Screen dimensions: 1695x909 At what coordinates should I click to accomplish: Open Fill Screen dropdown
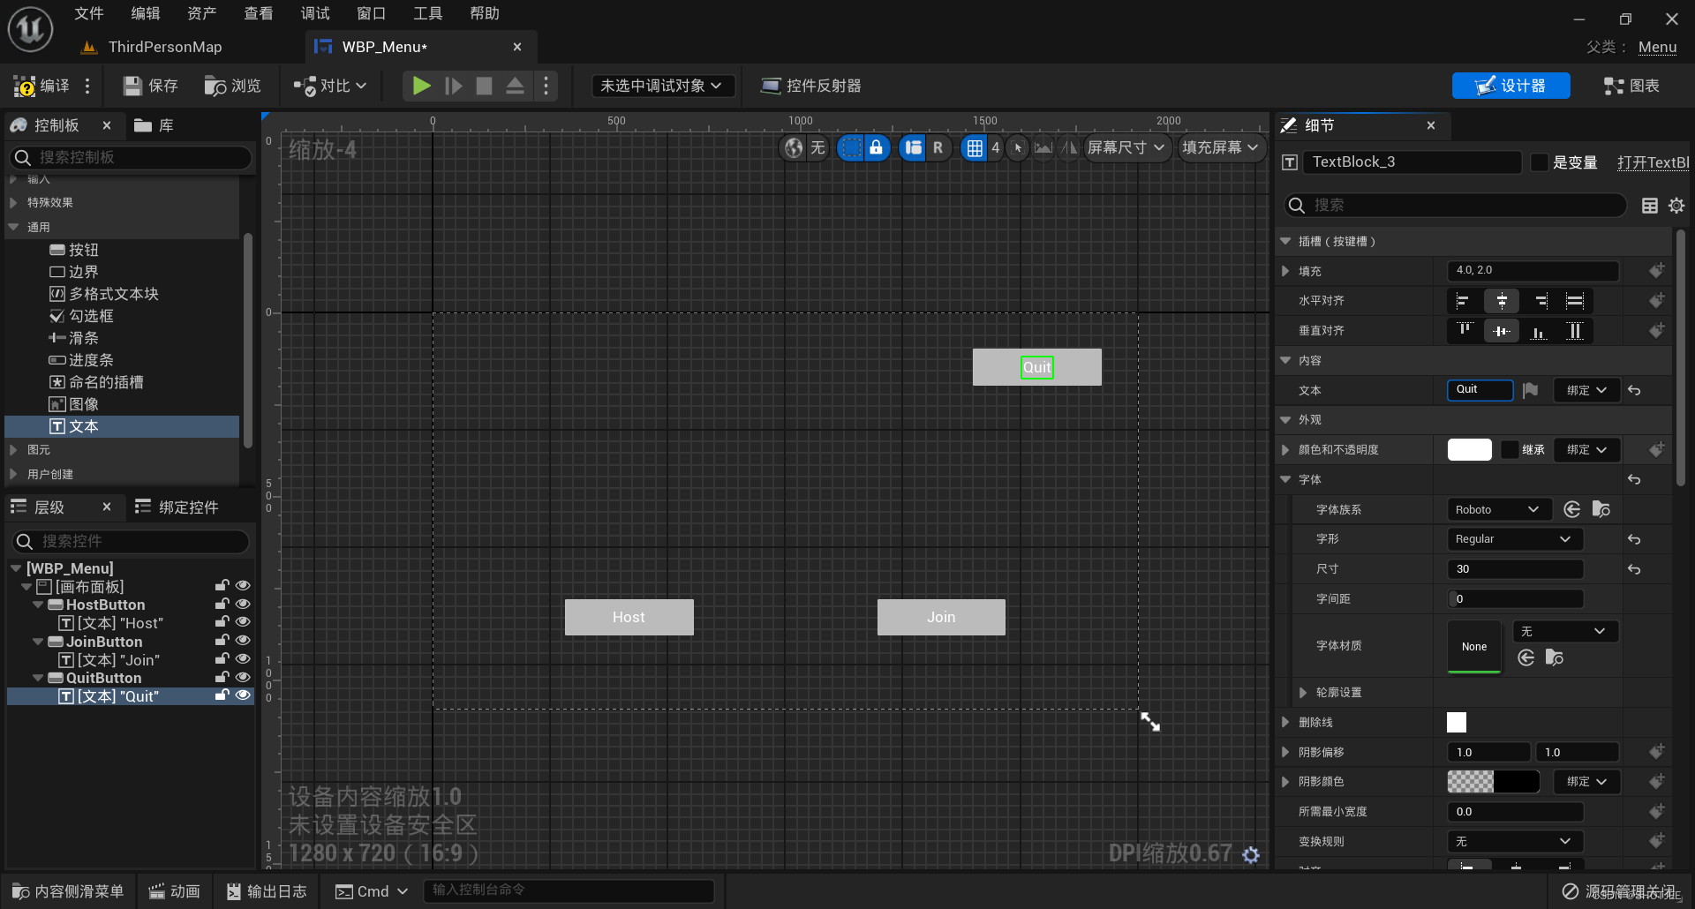click(x=1221, y=148)
